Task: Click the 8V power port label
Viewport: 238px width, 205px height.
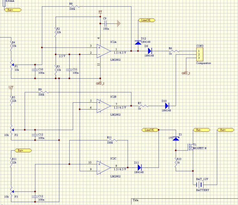Action: (x=100, y=12)
